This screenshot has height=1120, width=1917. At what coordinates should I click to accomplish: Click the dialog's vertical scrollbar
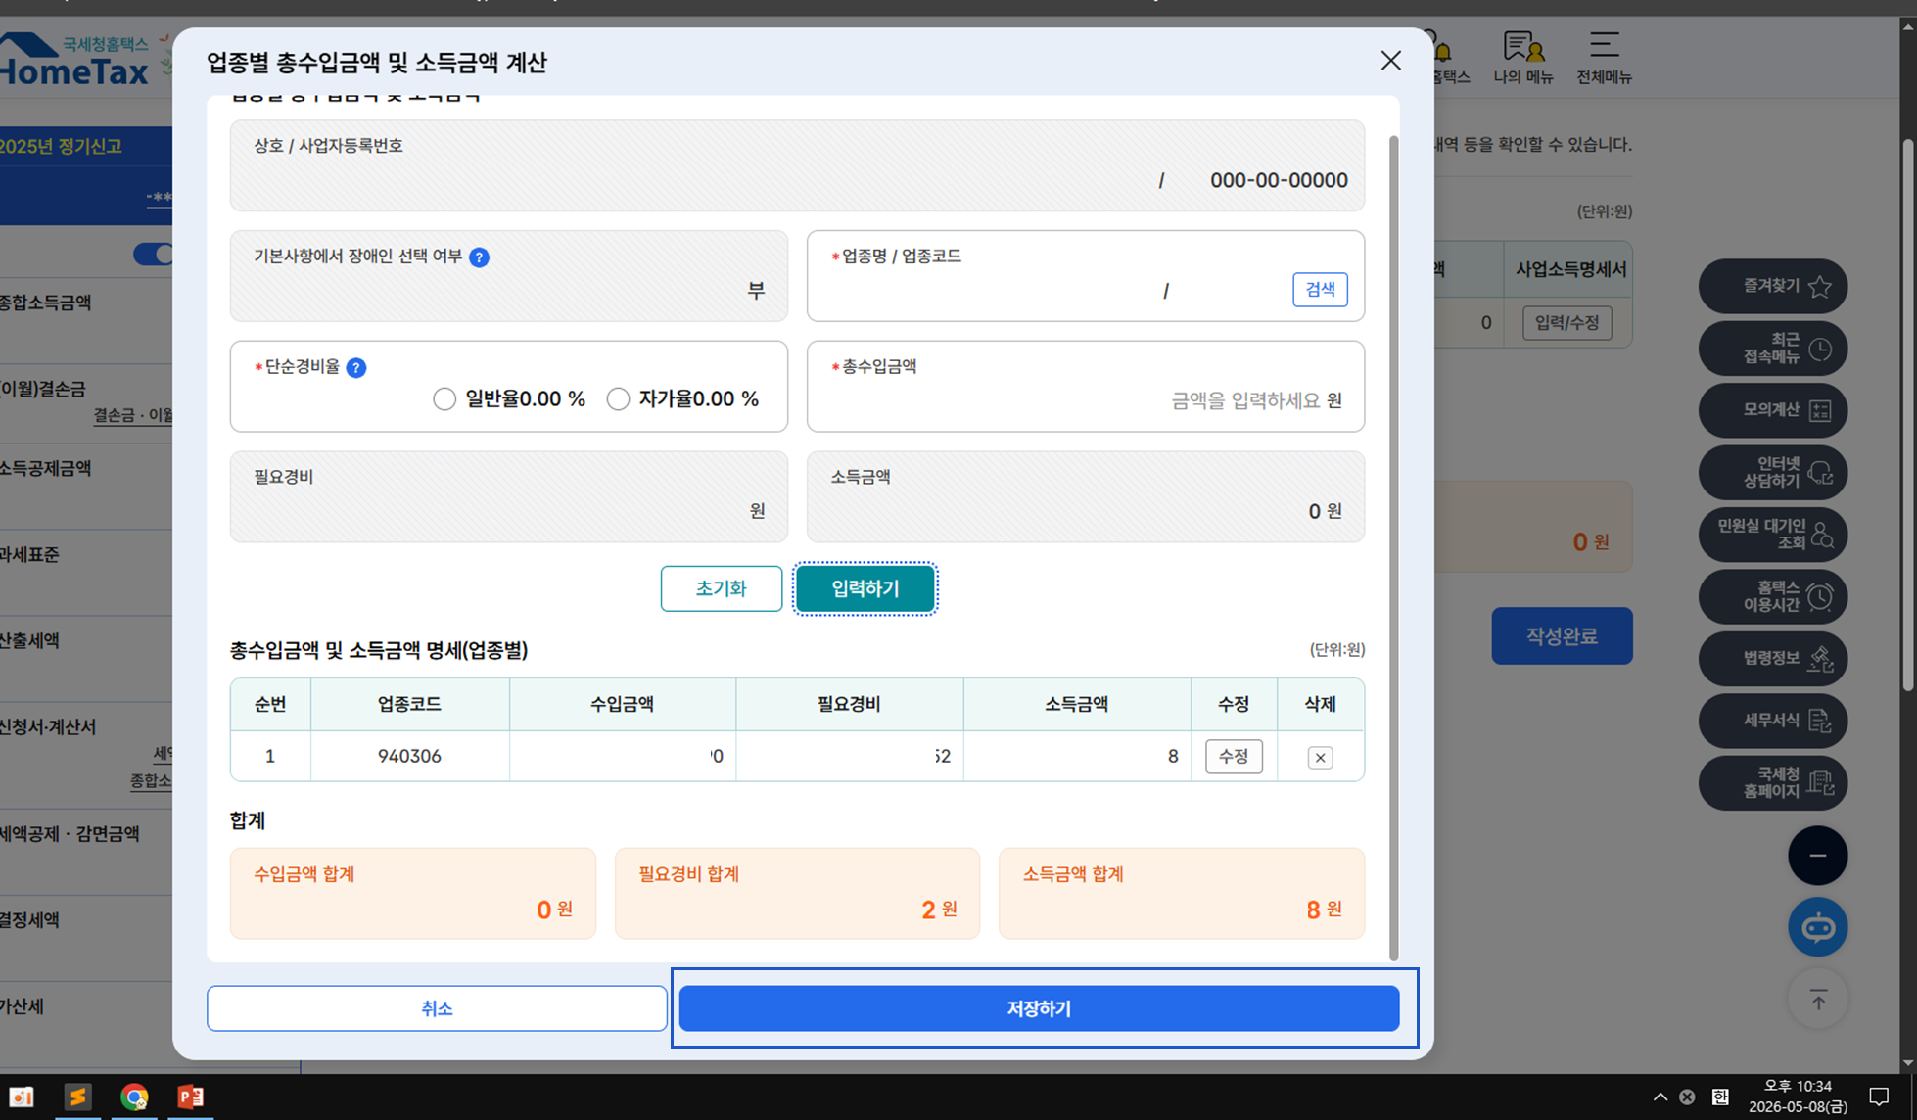coord(1394,548)
